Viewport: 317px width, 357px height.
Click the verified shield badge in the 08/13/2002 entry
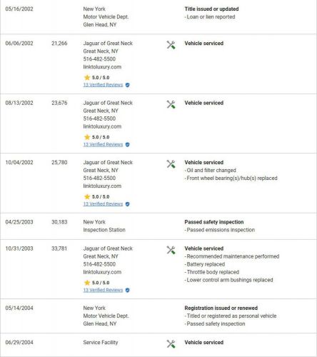tap(128, 144)
